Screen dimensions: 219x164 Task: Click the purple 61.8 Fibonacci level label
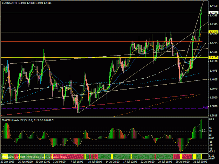(x=205, y=107)
